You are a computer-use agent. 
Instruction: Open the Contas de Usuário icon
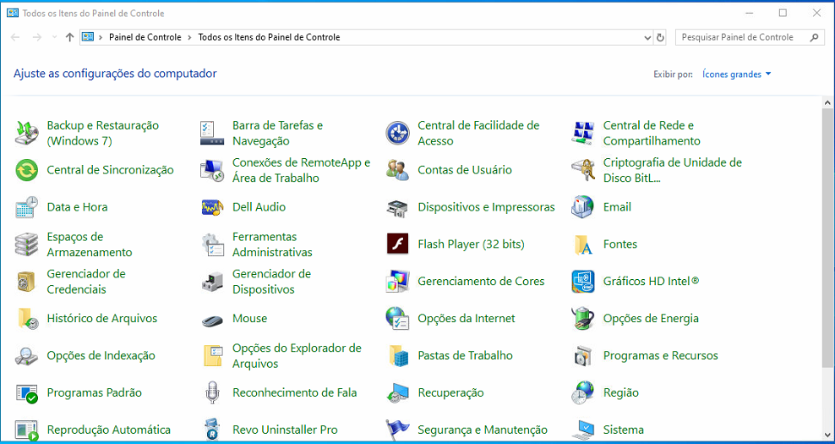pos(397,170)
